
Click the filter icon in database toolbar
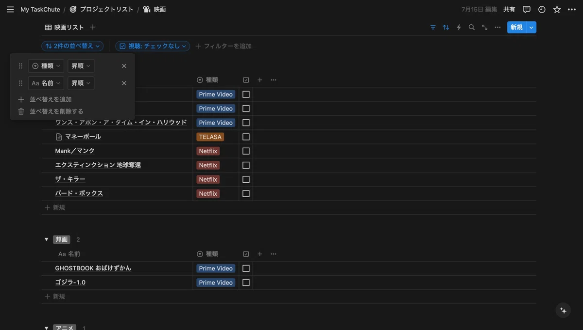click(433, 27)
